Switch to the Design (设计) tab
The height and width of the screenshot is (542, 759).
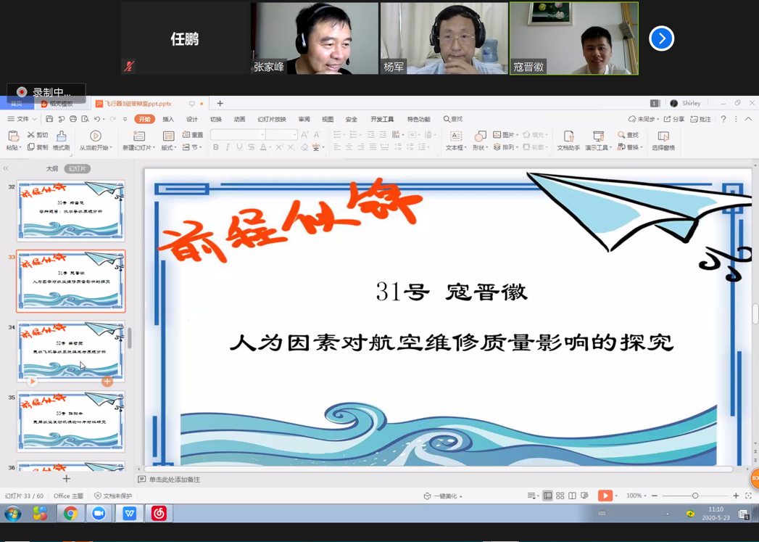[192, 119]
